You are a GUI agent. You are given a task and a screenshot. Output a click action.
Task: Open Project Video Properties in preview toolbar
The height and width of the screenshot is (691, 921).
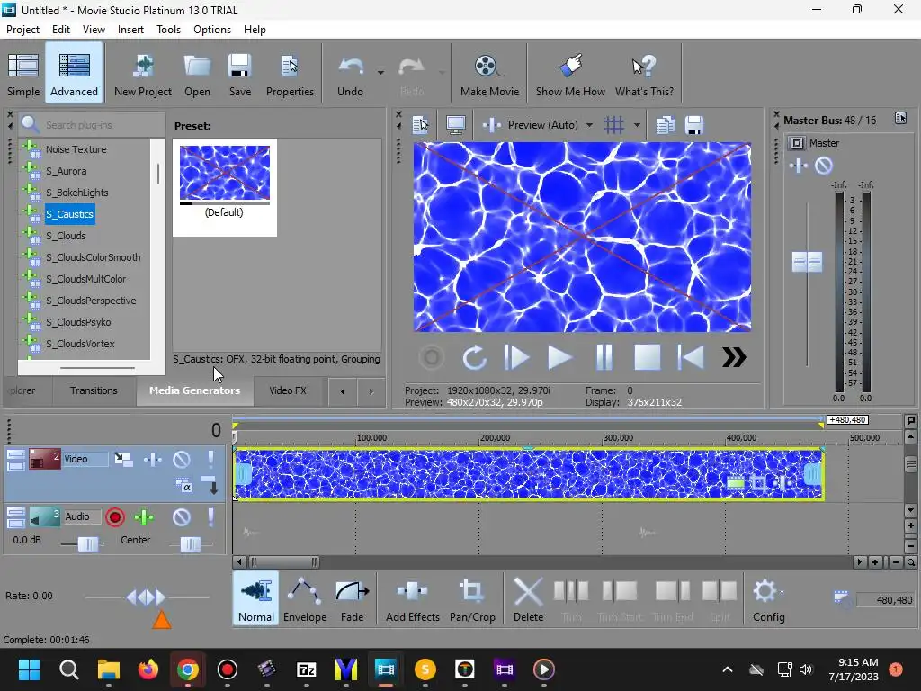pyautogui.click(x=421, y=125)
